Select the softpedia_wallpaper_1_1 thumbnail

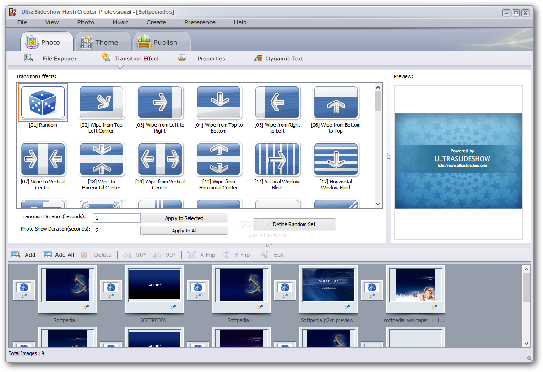415,289
